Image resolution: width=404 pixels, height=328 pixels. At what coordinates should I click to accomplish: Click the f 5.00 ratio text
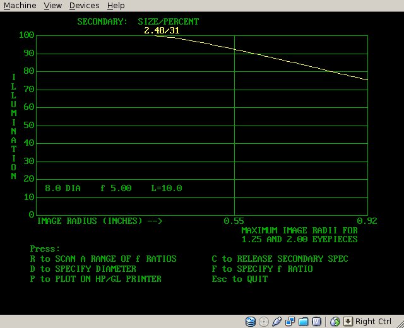pos(116,188)
